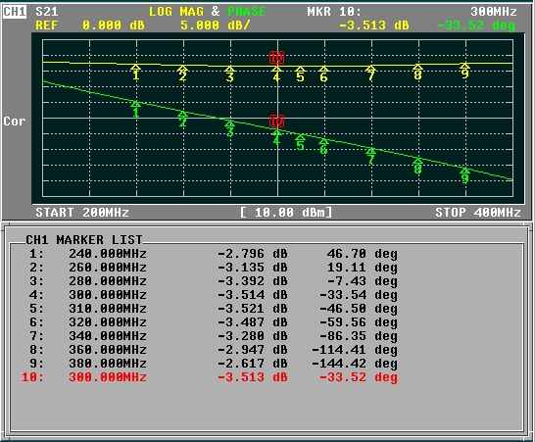Click the -2.947 dB value
This screenshot has height=442, width=535.
click(x=253, y=350)
